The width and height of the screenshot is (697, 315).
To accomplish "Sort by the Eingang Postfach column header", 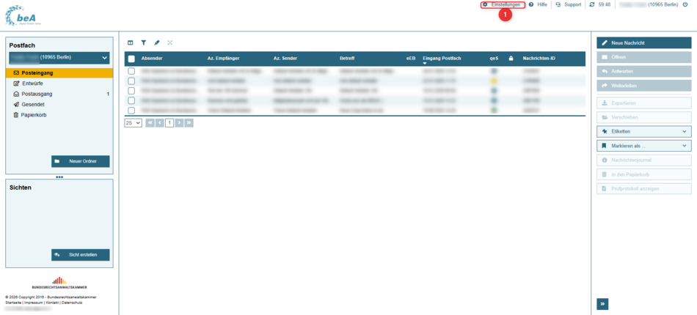I will 442,58.
